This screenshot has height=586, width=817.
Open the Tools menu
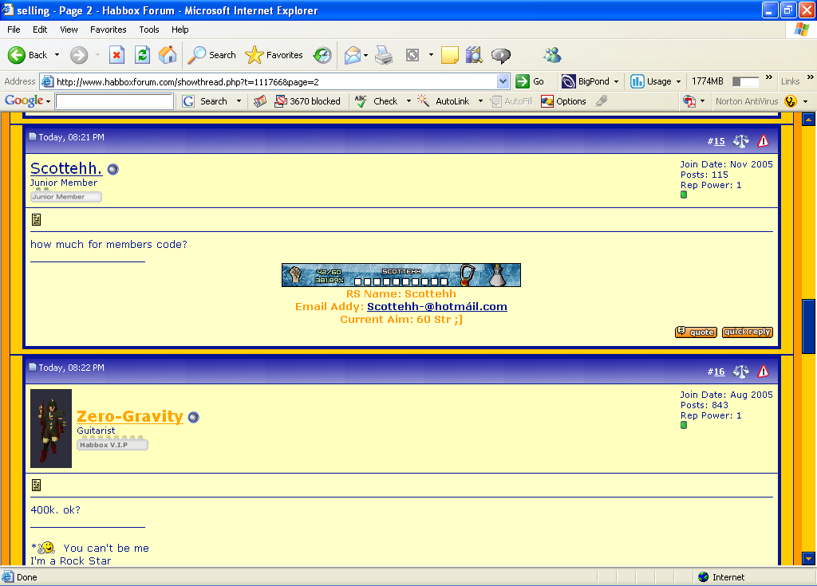pyautogui.click(x=149, y=29)
